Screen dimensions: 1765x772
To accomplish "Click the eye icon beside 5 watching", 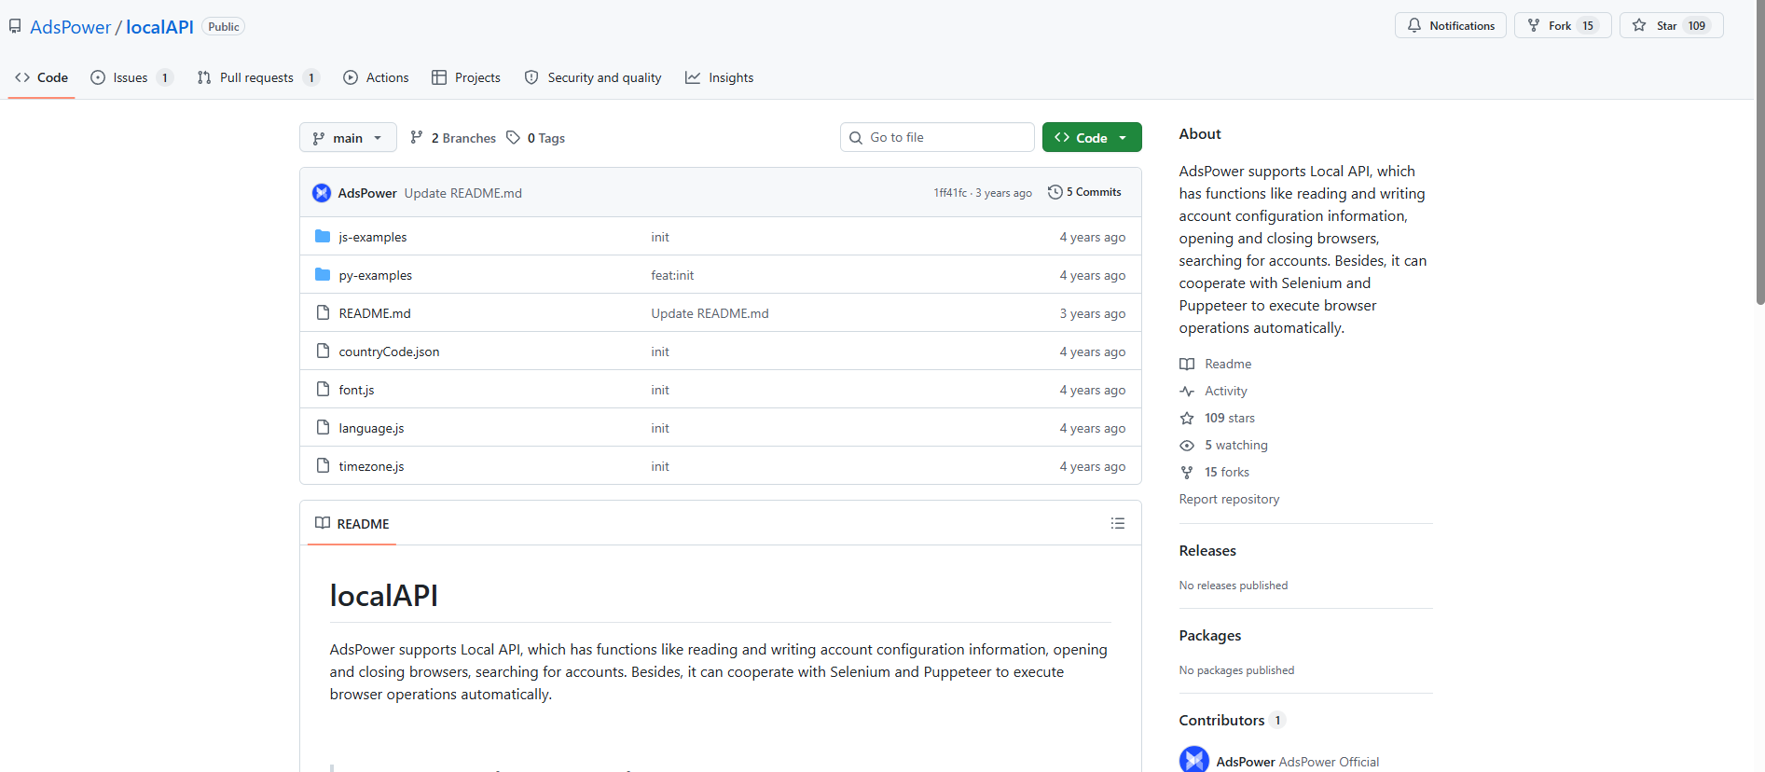I will tap(1187, 446).
